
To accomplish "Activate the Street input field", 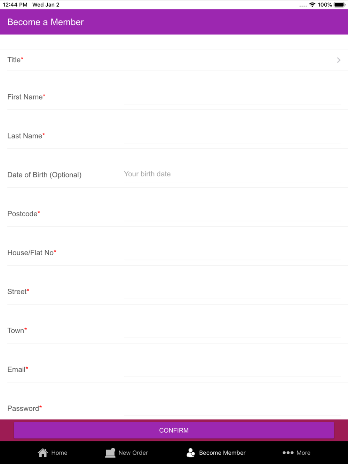I will [232, 291].
